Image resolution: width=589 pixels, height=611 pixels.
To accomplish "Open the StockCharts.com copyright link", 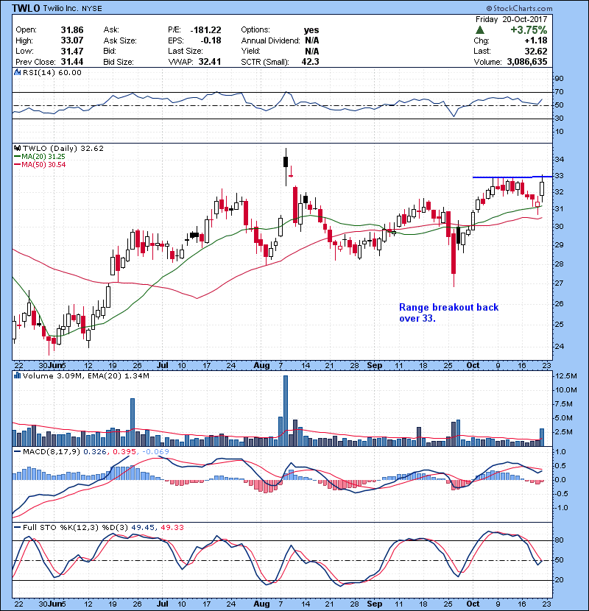I will coord(519,8).
